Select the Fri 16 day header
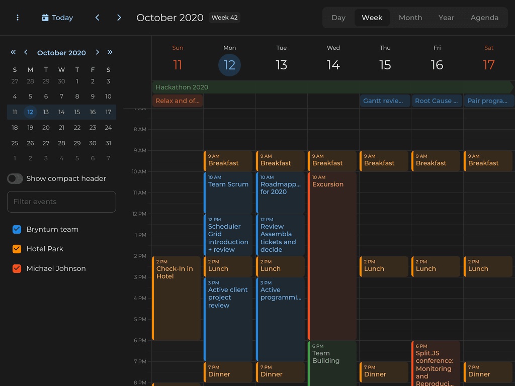 437,58
